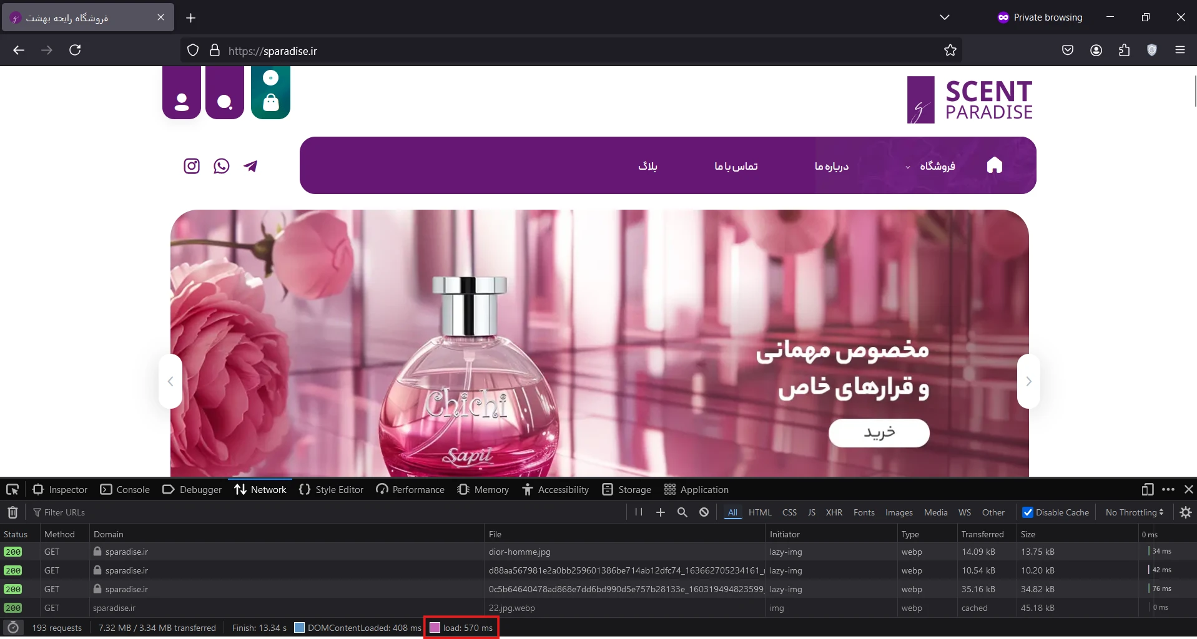Image resolution: width=1197 pixels, height=639 pixels.
Task: Close the current tab titled فروشگاه رایحه بهشت
Action: [160, 17]
